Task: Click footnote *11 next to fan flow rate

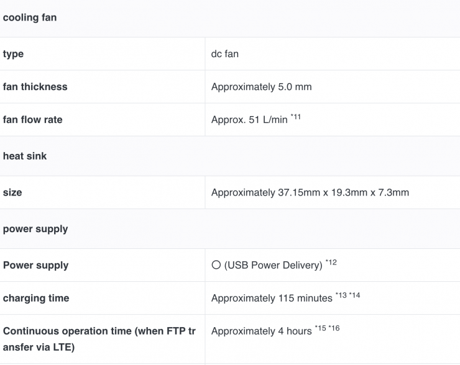Action: click(295, 117)
